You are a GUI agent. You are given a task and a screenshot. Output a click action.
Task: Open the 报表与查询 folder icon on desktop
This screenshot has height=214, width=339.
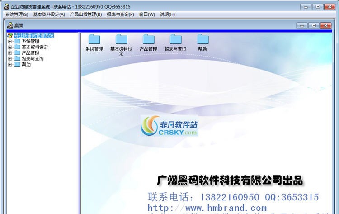pos(175,39)
